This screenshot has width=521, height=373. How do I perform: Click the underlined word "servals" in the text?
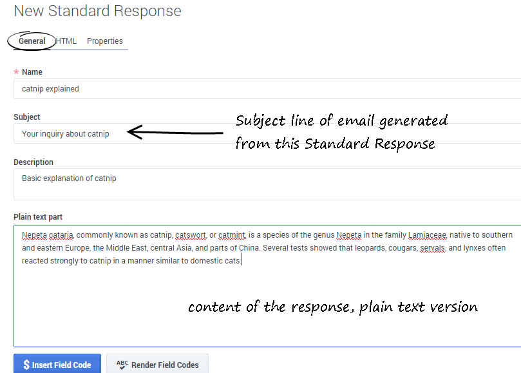432,248
